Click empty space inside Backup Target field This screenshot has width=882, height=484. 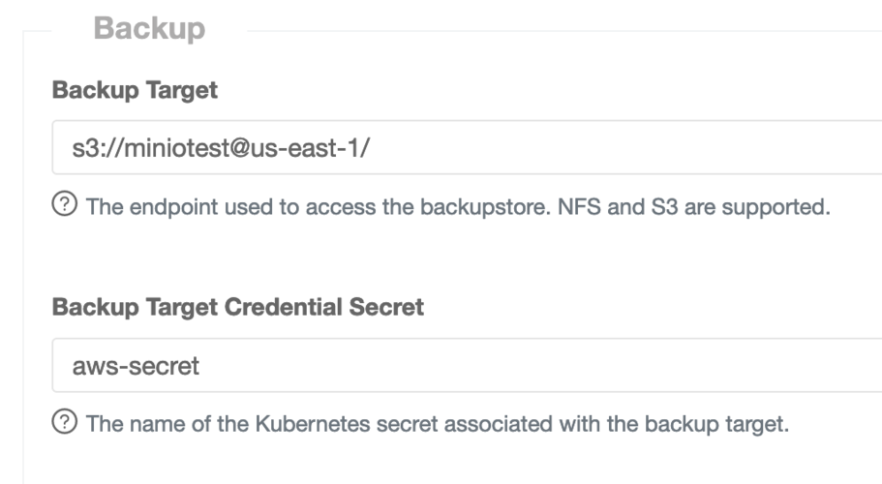(x=619, y=147)
